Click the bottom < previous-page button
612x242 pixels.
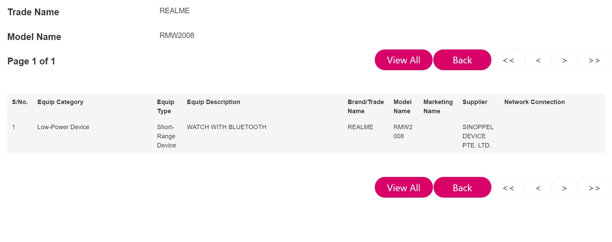(x=538, y=188)
